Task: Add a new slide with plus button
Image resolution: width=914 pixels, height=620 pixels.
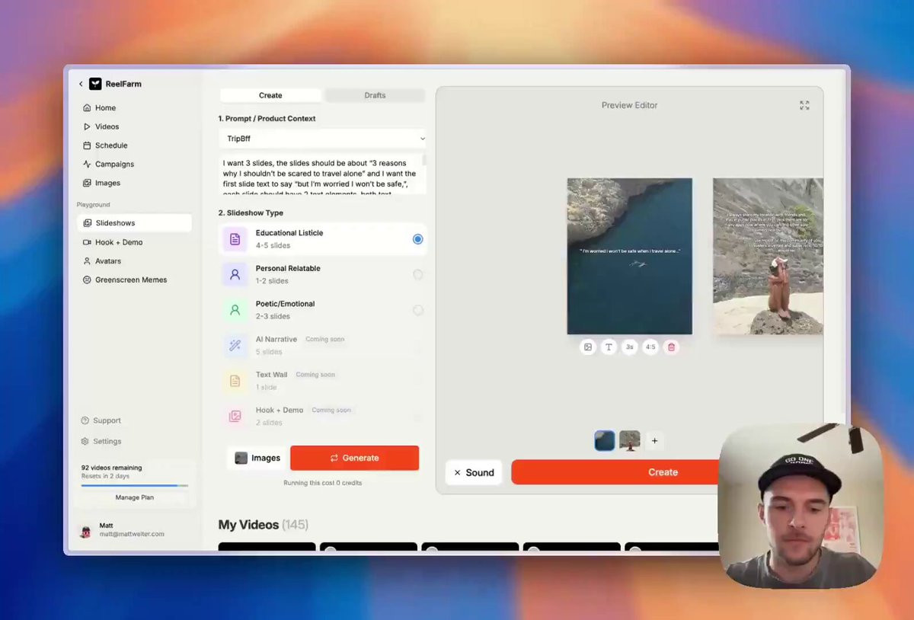Action: pos(654,440)
